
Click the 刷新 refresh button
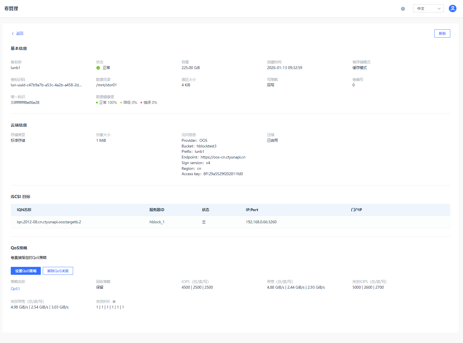[442, 33]
